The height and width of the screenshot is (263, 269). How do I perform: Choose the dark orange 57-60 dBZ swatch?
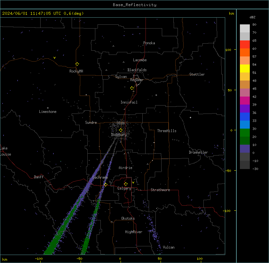click(245, 53)
